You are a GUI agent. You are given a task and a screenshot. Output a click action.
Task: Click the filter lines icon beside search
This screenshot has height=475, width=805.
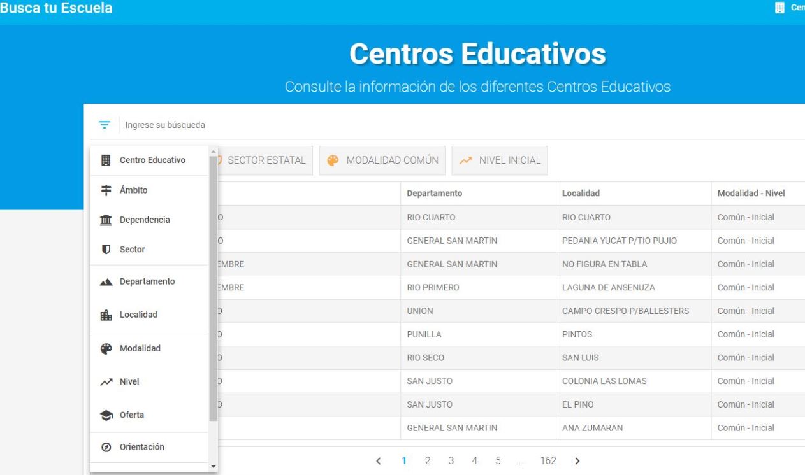(105, 125)
